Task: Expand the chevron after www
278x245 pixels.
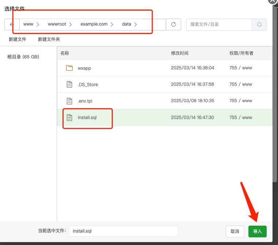Action: (38, 24)
